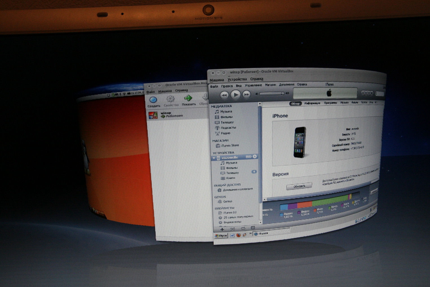Select the winxp machine in VirtualBox Manager
The image size is (430, 287).
[178, 114]
